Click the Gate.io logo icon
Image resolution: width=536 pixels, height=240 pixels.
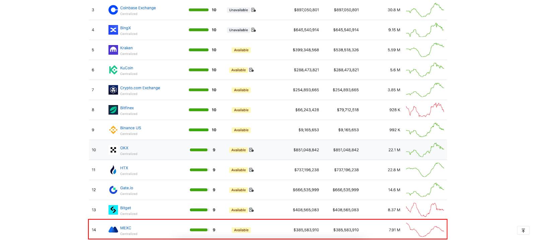113,190
